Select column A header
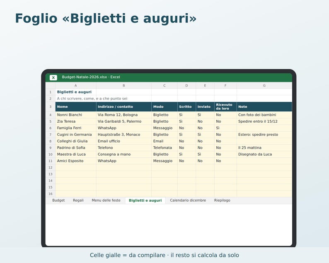The width and height of the screenshot is (329, 263). tap(76, 85)
